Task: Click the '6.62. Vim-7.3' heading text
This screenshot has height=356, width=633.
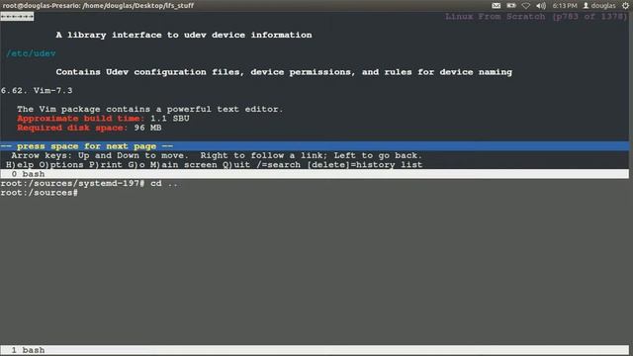Action: pos(37,90)
